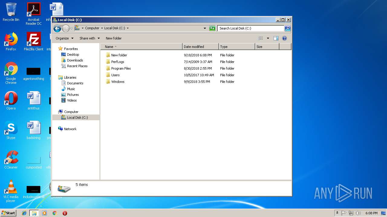Click the 7/14/2009 3:37 AM date cell

[198, 62]
